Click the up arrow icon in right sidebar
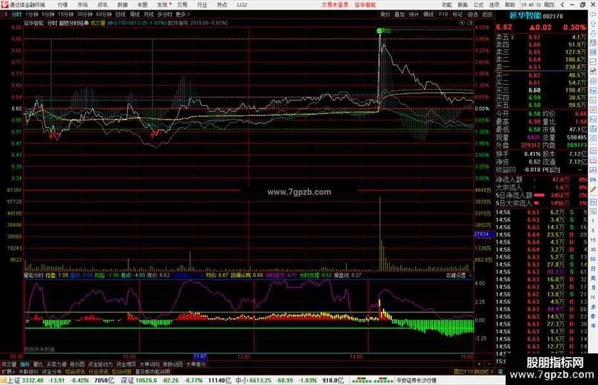 point(593,23)
